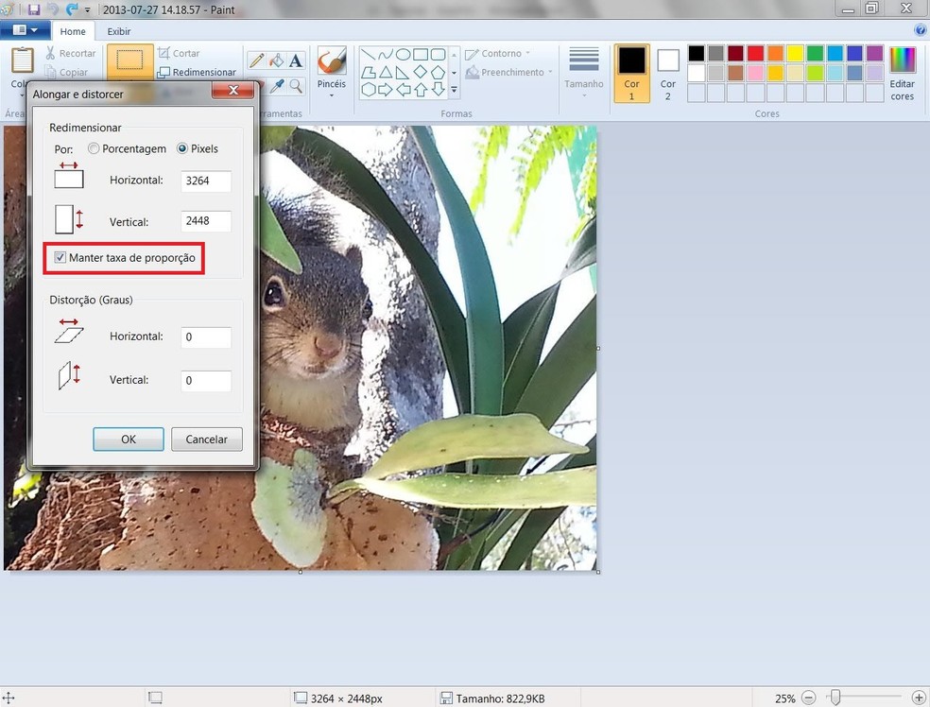Click the Distorção Horizontal degrees field
Screen dimensions: 930x707
(205, 336)
